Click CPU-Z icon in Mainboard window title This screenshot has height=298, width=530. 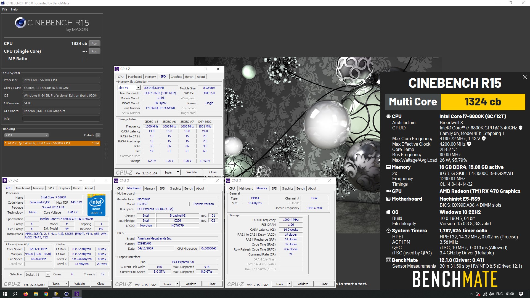click(116, 181)
